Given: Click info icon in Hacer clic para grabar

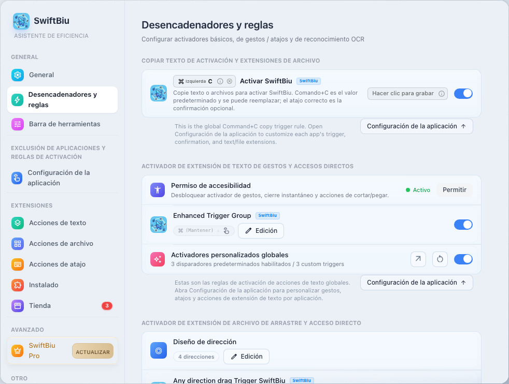Looking at the screenshot, I should 442,94.
